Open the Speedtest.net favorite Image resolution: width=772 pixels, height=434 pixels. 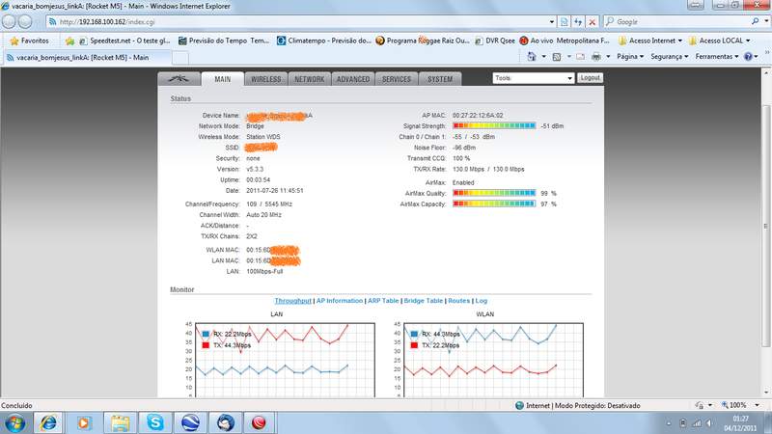pyautogui.click(x=125, y=41)
